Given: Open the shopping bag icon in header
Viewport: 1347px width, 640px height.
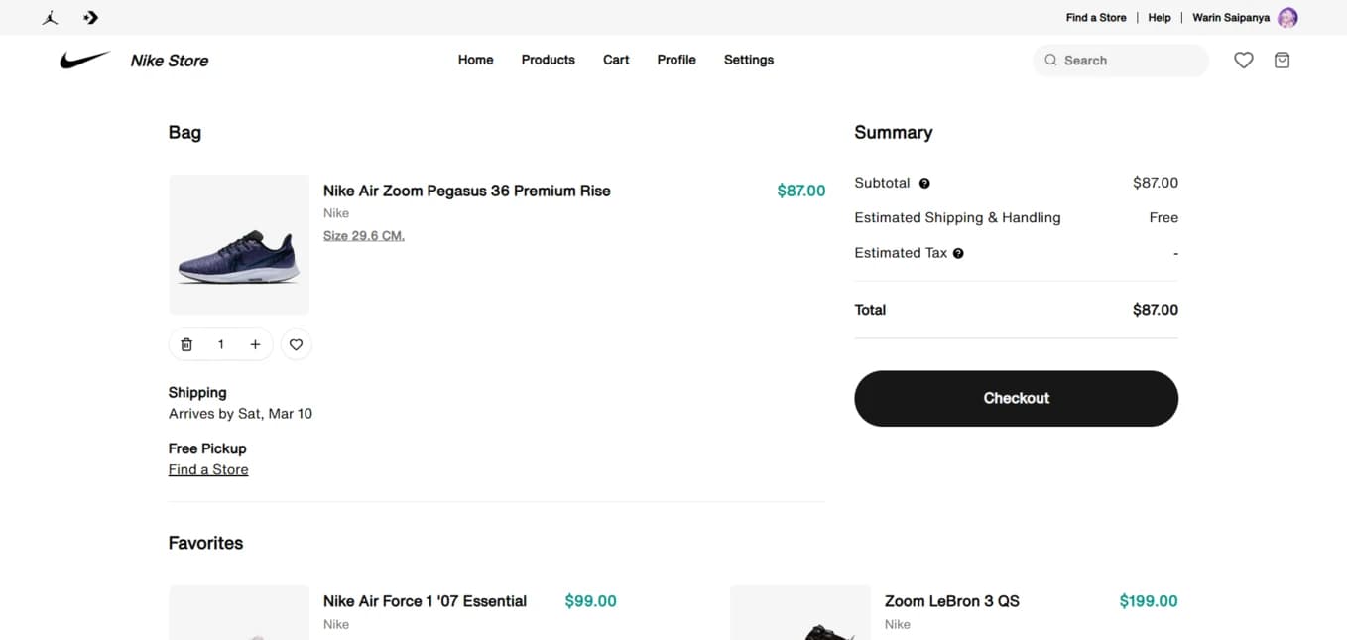Looking at the screenshot, I should coord(1282,61).
